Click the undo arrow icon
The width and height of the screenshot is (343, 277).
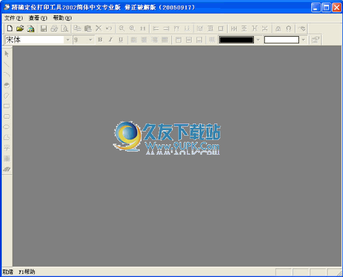pyautogui.click(x=109, y=28)
